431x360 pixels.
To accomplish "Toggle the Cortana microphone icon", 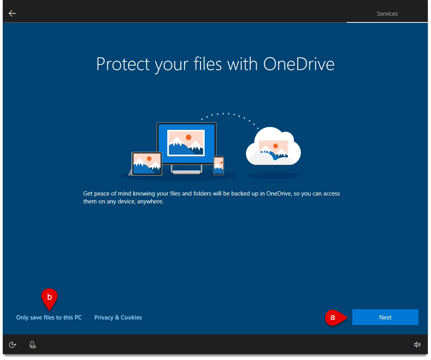I will coord(32,345).
